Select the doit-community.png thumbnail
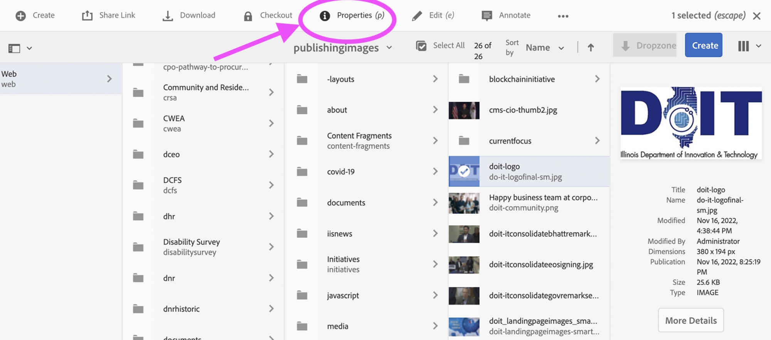This screenshot has height=340, width=771. pyautogui.click(x=464, y=203)
